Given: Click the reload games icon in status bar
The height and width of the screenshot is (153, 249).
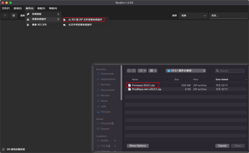Looking at the screenshot, I should tap(3, 149).
